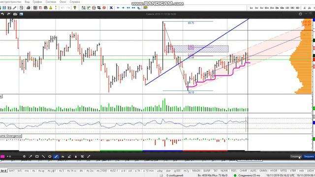Select the straight line drawing tool
This screenshot has width=315, height=177.
(x=43, y=156)
